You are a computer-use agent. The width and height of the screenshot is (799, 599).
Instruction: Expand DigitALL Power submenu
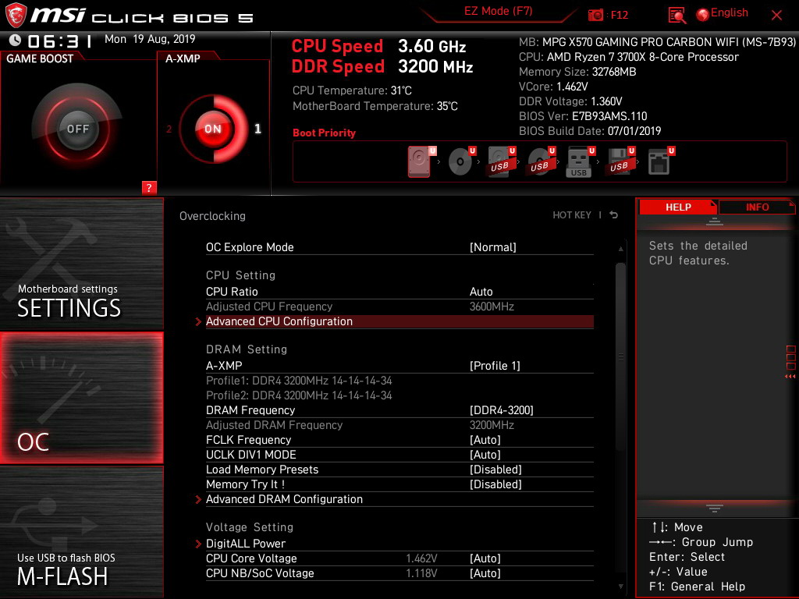399,544
